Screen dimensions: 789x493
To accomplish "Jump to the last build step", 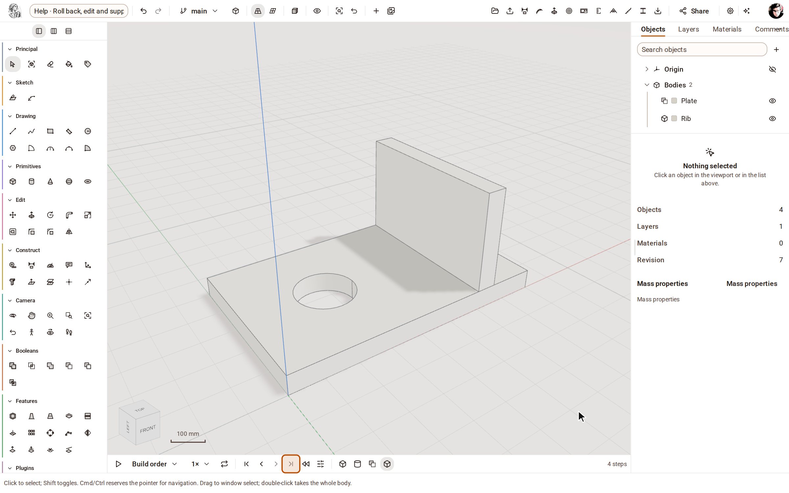I will (291, 464).
